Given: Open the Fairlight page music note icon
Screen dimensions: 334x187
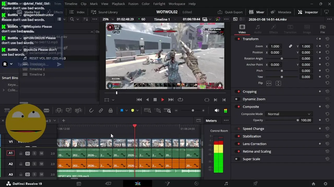Looking at the screenshot, I should click(226, 184).
